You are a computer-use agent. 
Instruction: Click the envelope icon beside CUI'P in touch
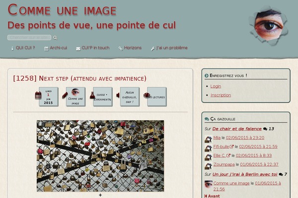tap(78, 49)
